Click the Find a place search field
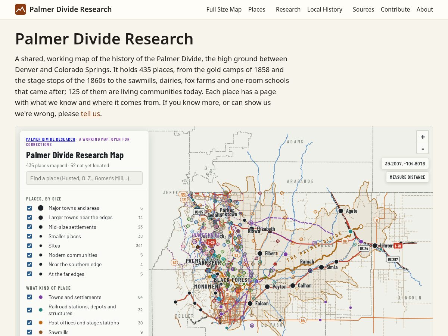 point(84,178)
